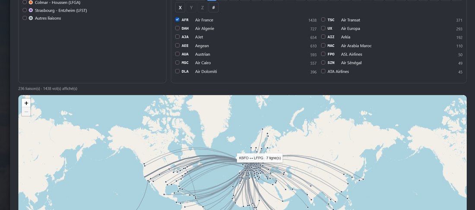Check the TSC Air Transat checkbox
475x210 pixels.
[323, 20]
